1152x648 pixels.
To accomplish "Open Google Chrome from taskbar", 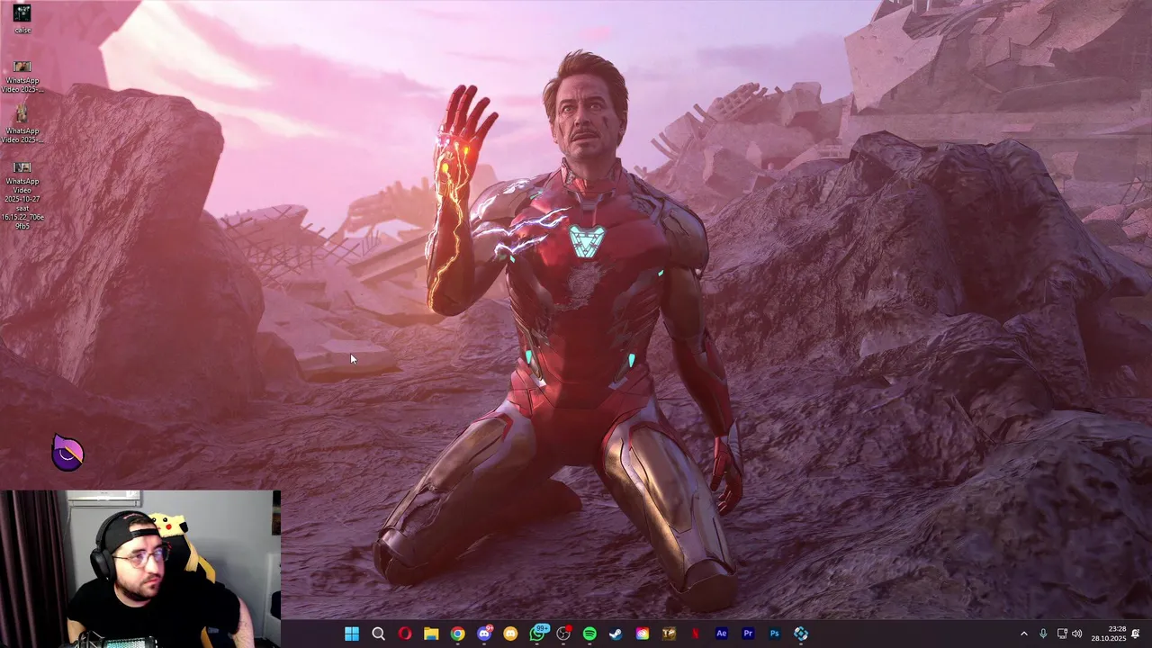I will click(x=458, y=634).
